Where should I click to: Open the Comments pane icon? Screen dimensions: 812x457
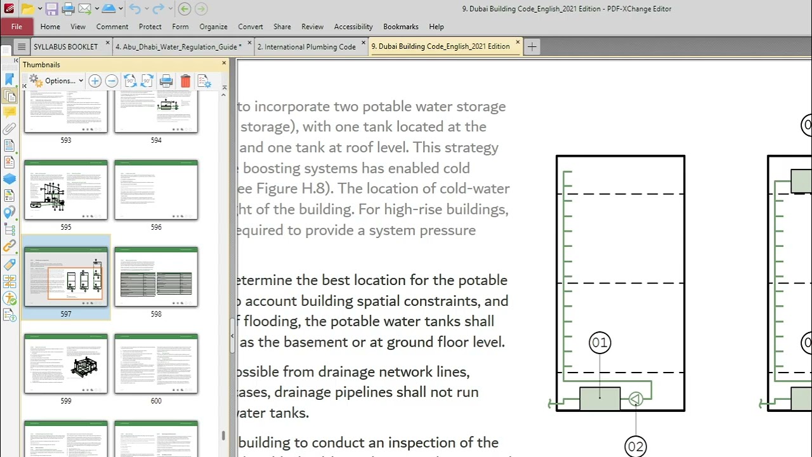coord(10,112)
